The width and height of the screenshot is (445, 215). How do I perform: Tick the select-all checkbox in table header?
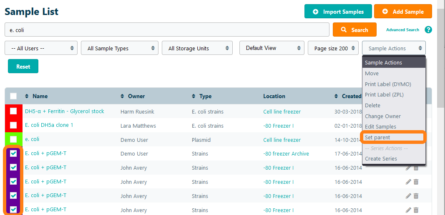pyautogui.click(x=13, y=96)
